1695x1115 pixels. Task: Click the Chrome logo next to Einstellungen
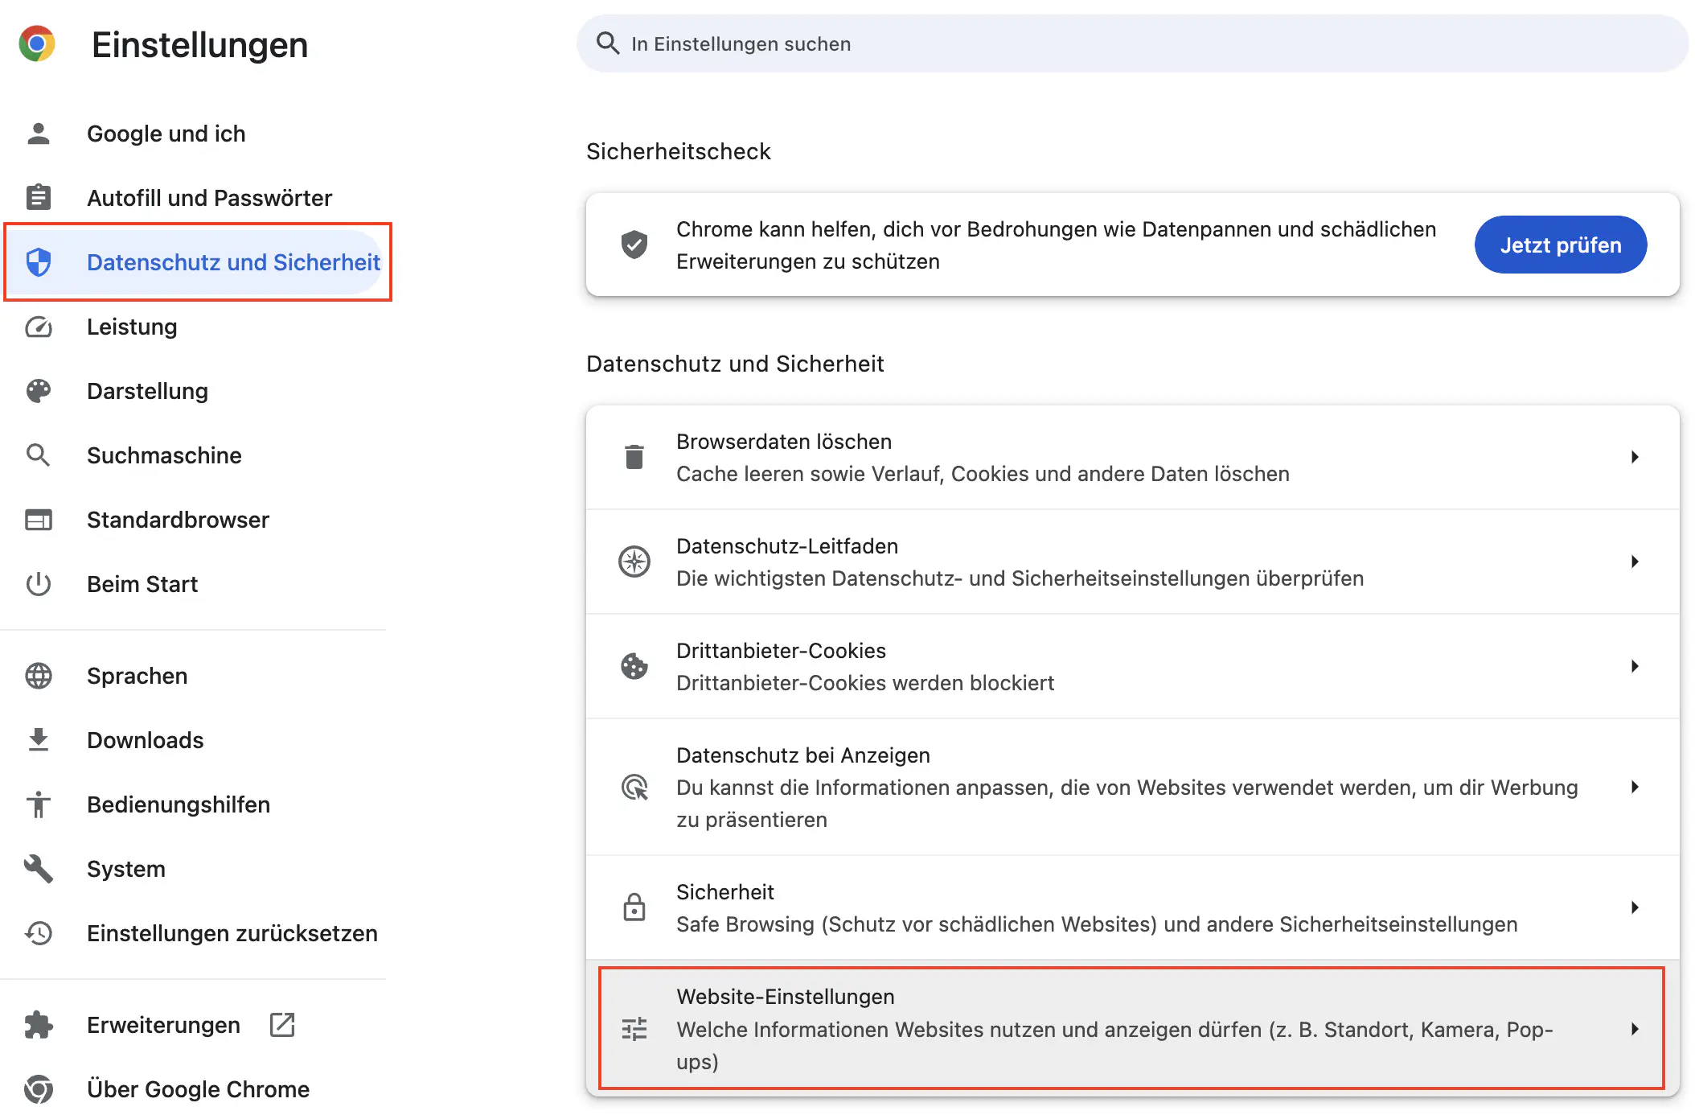pyautogui.click(x=37, y=44)
